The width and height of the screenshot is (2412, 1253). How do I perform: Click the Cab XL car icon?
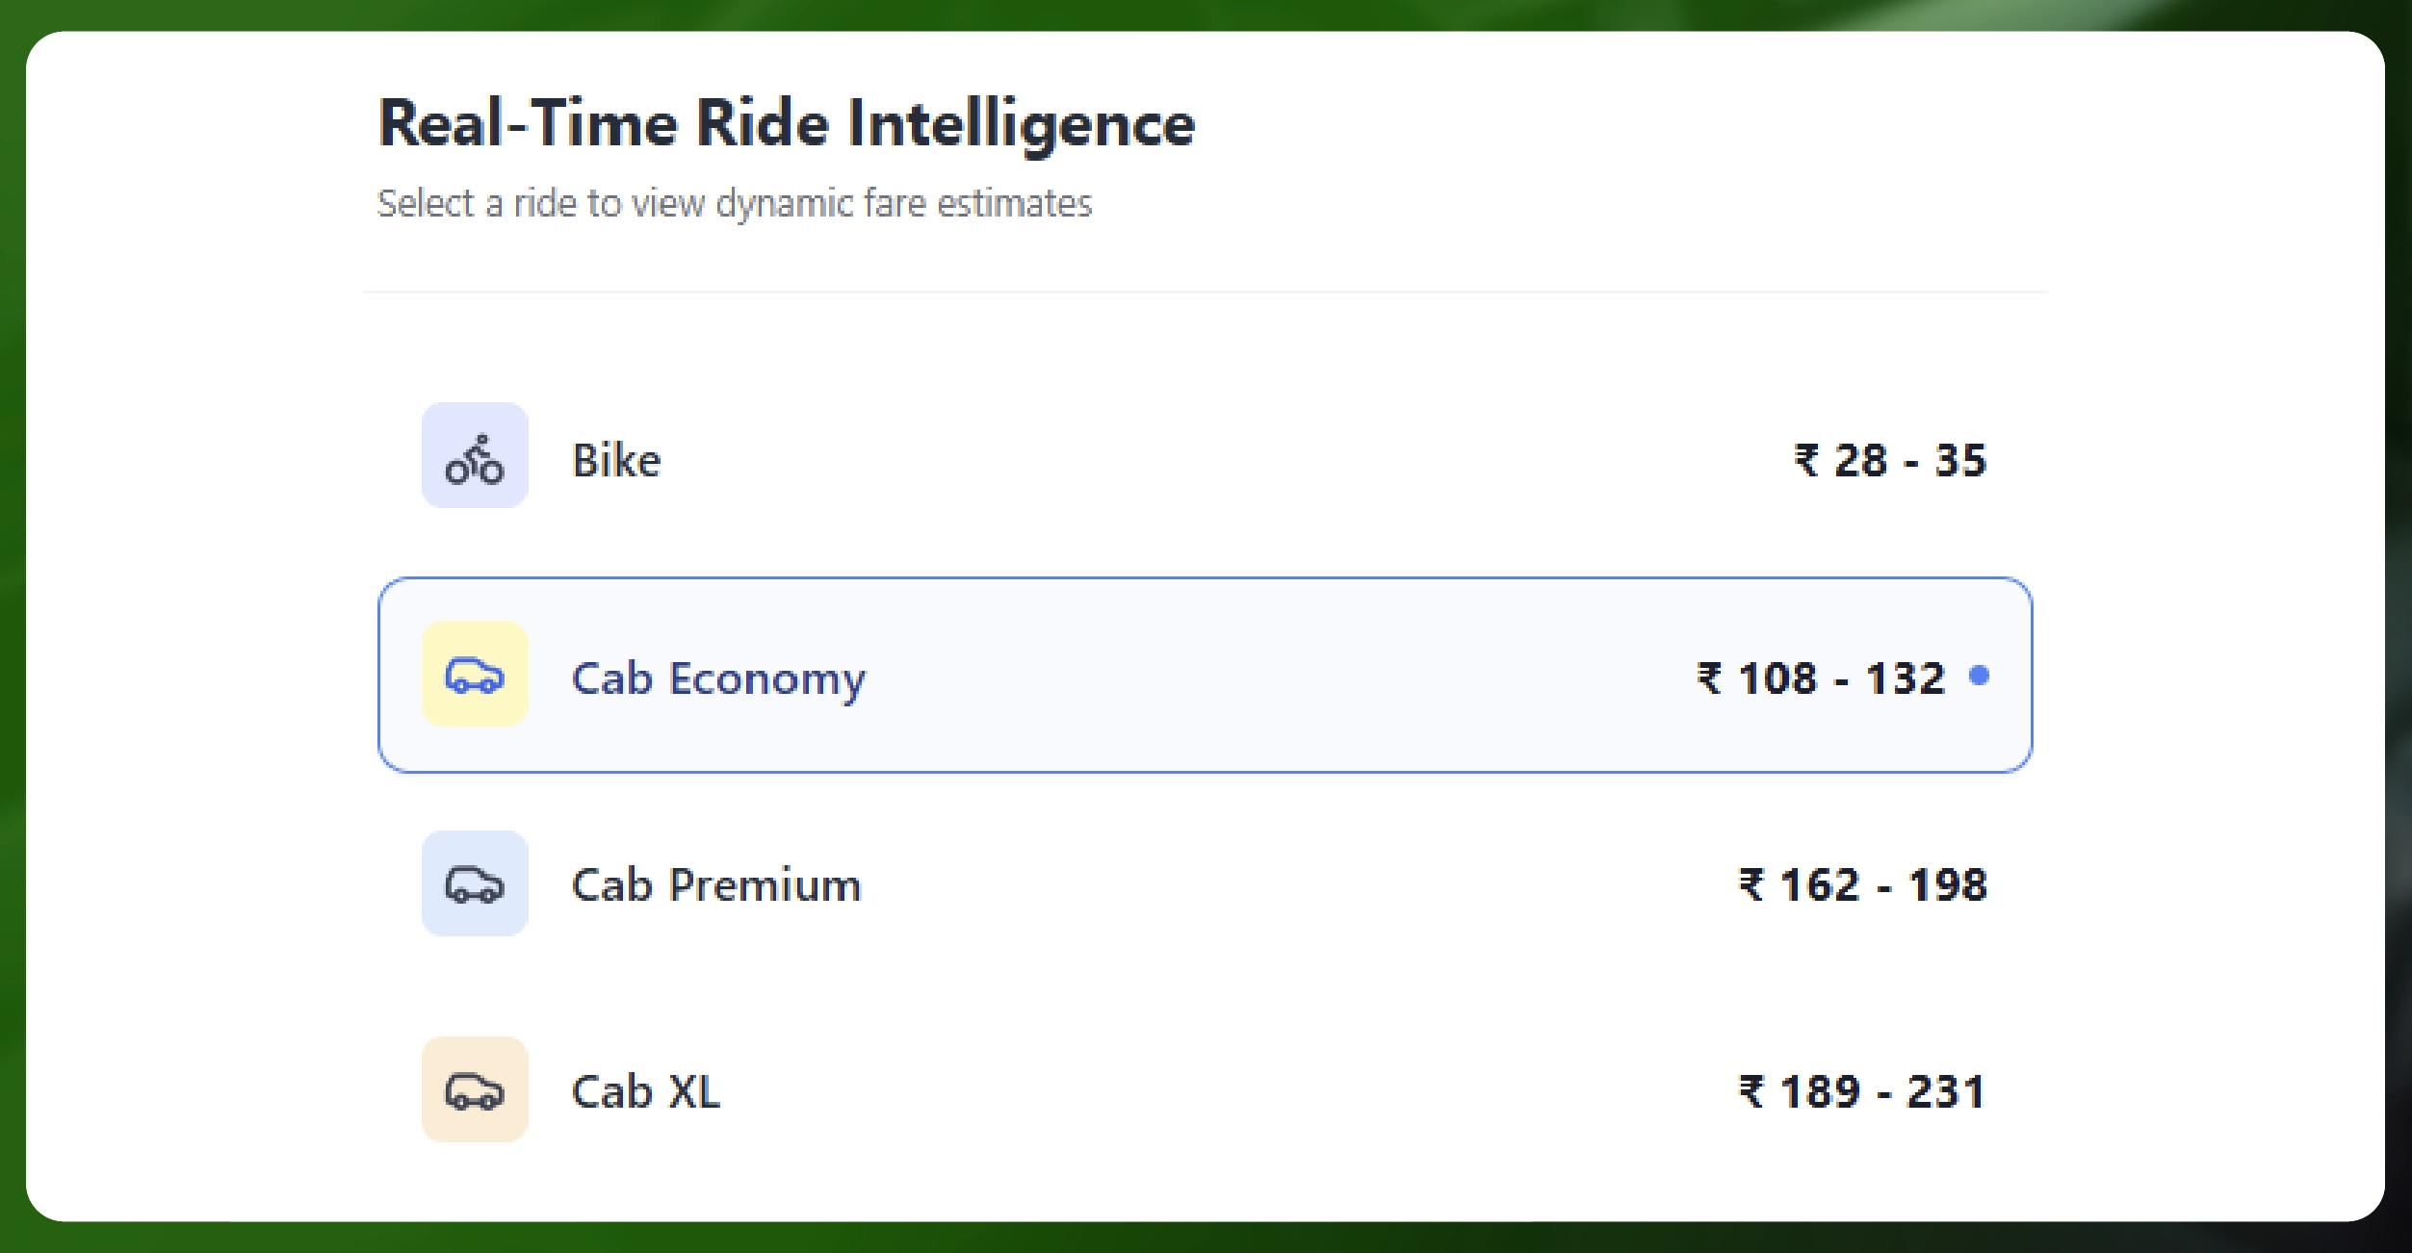(x=474, y=1091)
